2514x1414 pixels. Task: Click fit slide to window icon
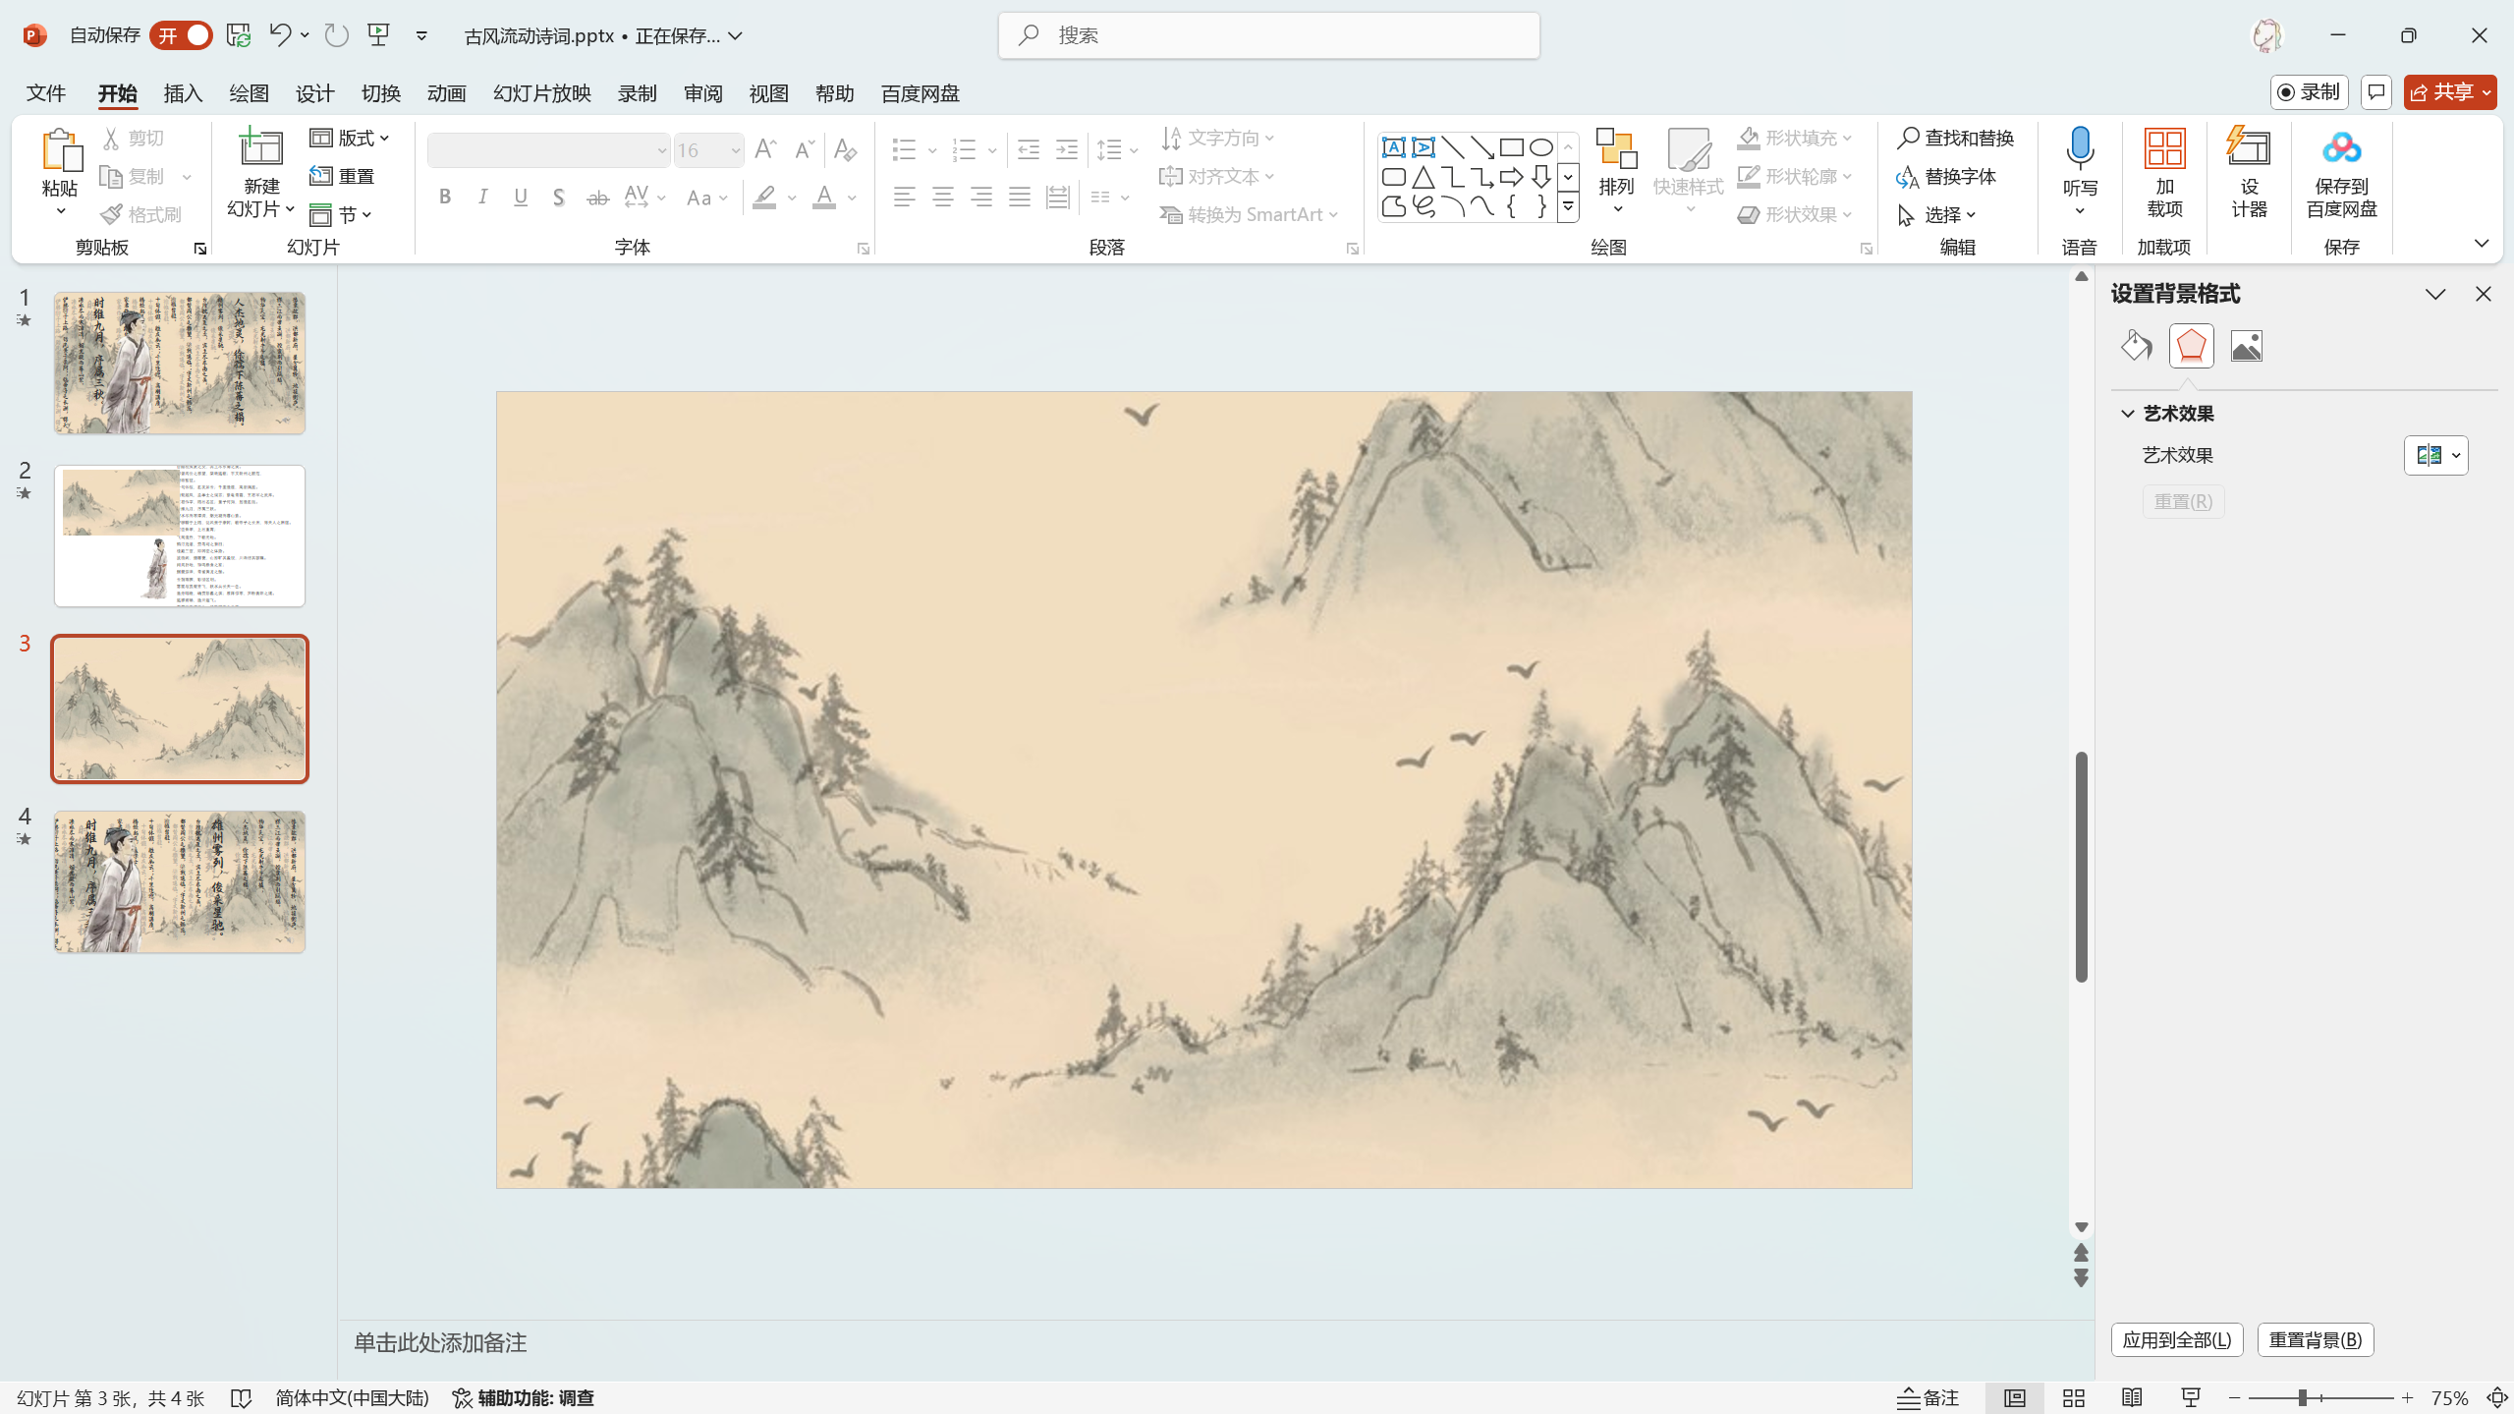2496,1397
